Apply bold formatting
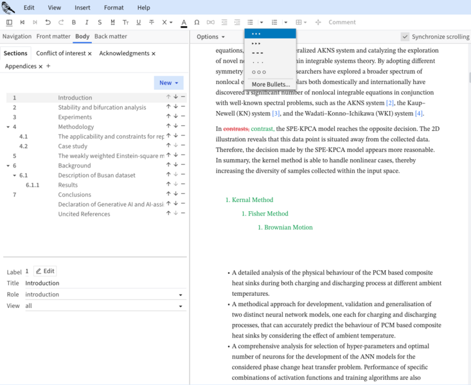The width and height of the screenshot is (471, 385). coord(74,22)
